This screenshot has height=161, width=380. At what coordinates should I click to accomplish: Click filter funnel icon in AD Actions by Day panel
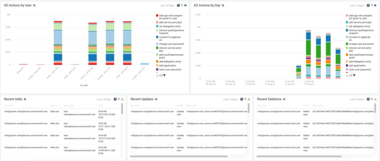(372, 5)
